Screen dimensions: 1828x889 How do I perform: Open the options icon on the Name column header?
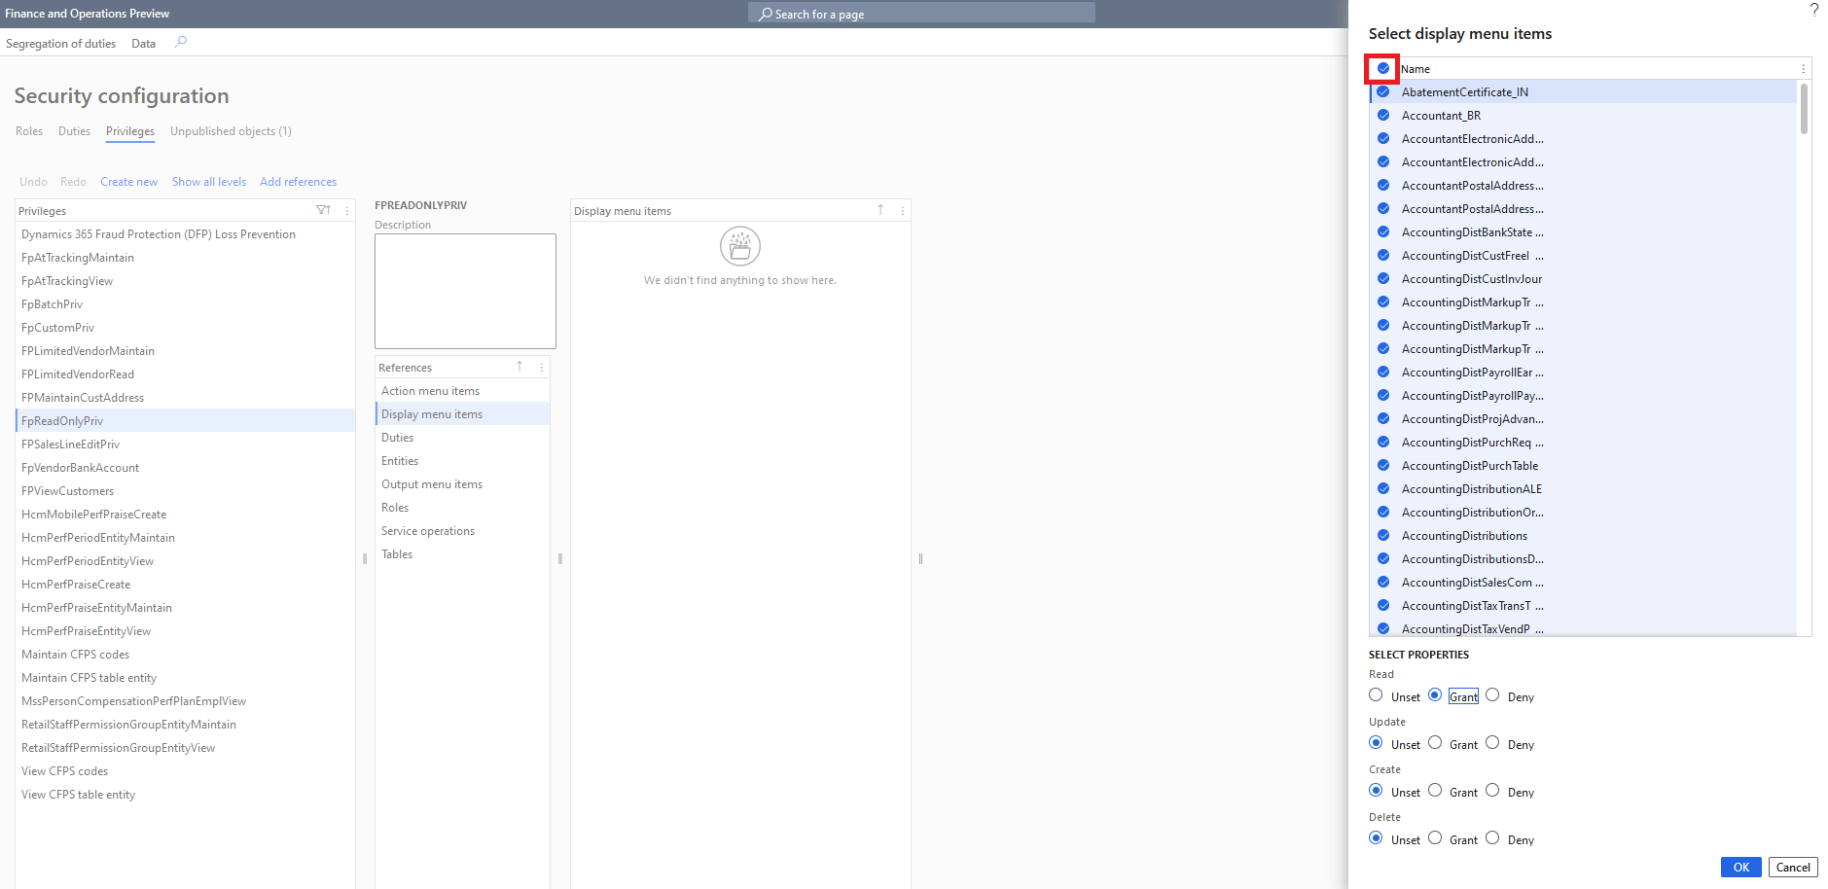point(1803,68)
